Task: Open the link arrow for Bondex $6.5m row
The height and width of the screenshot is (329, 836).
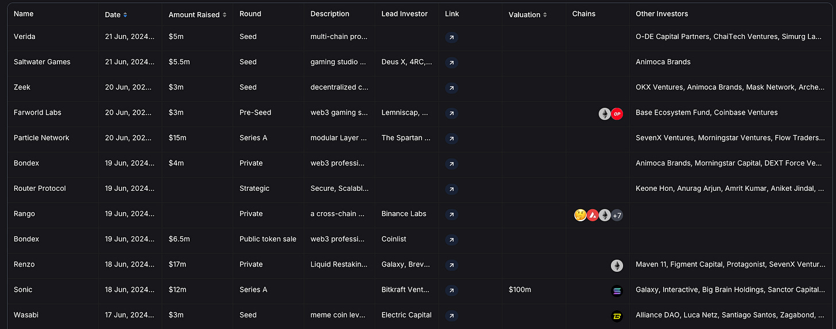Action: pyautogui.click(x=452, y=240)
